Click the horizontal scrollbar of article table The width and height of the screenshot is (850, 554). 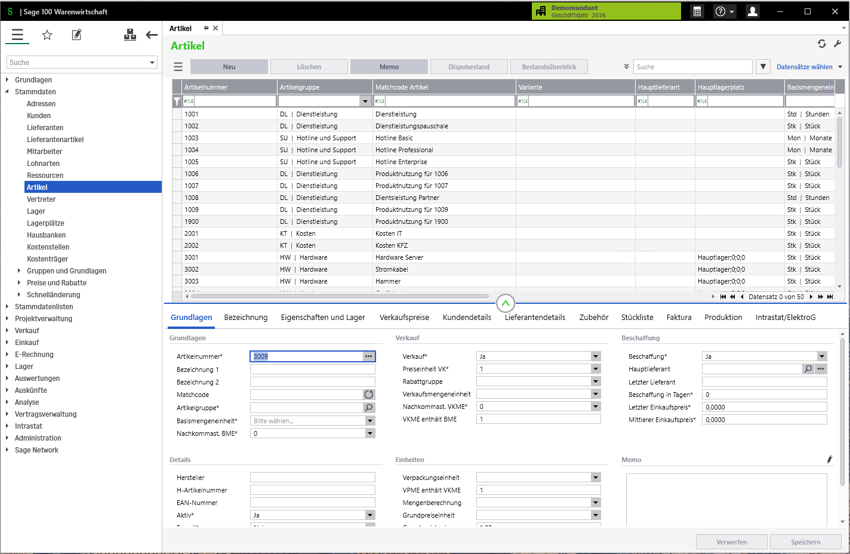tap(339, 296)
